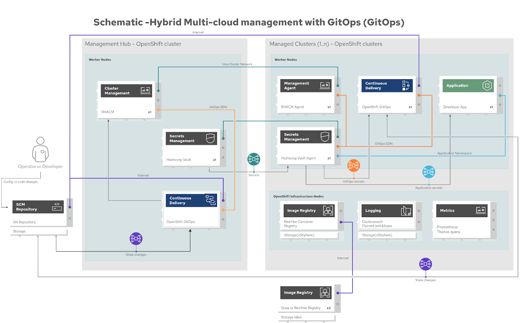Click the purple State changes icon in Management Hub
The height and width of the screenshot is (323, 520).
tap(136, 239)
